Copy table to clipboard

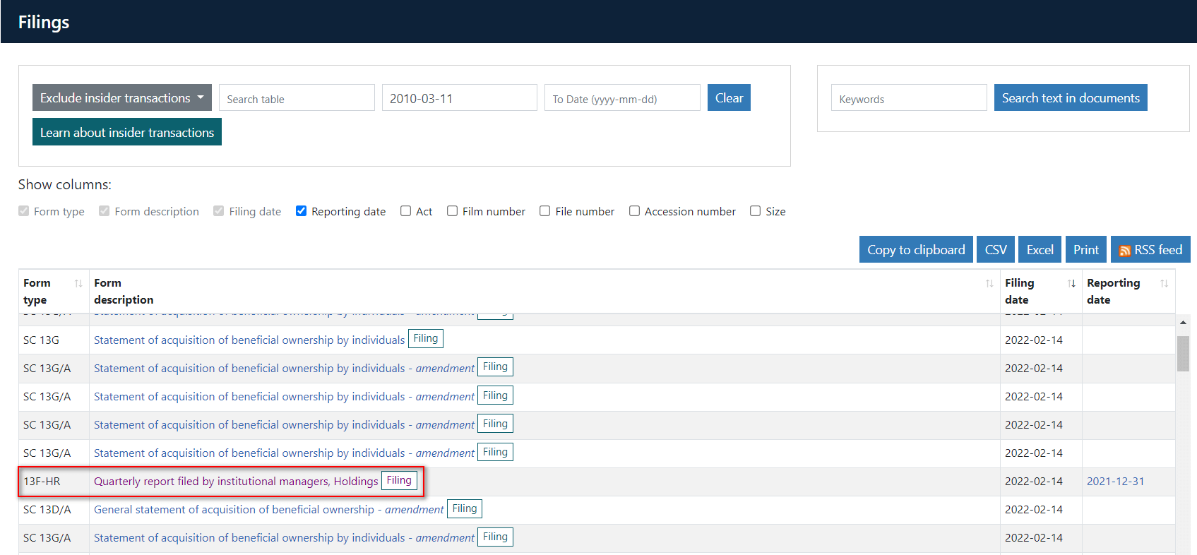(x=916, y=249)
